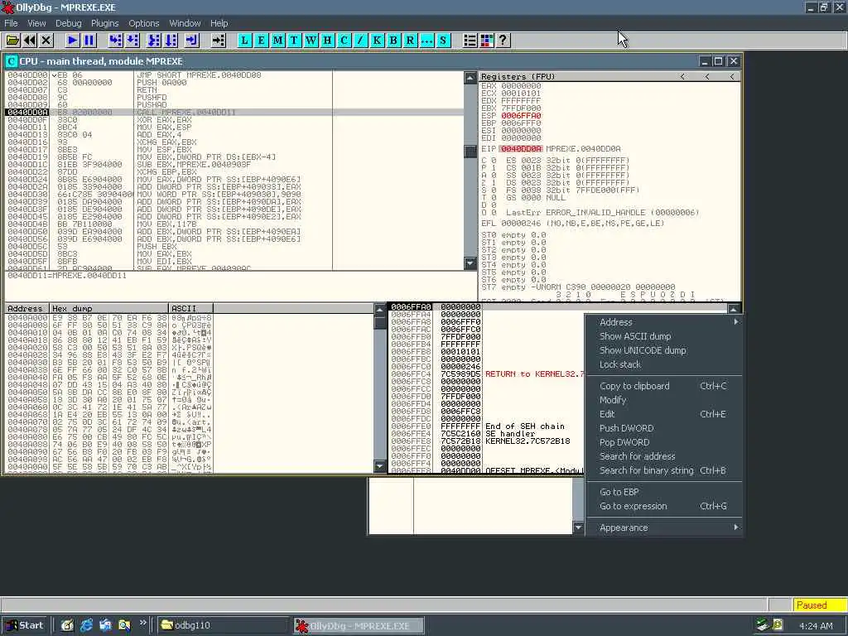
Task: Open the File menu
Action: tap(11, 23)
